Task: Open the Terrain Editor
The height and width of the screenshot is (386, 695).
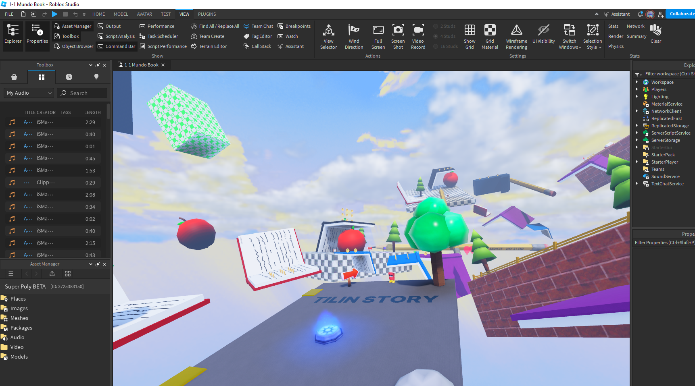Action: tap(209, 46)
